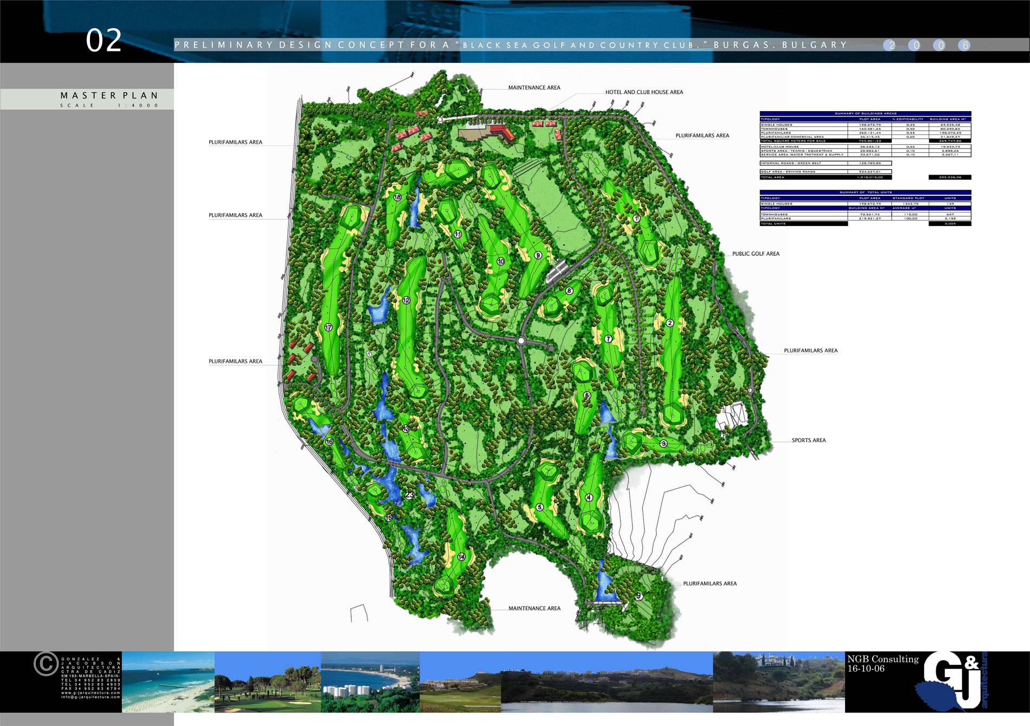
Task: Click the golf area value '934.627,01'
Action: pos(870,171)
